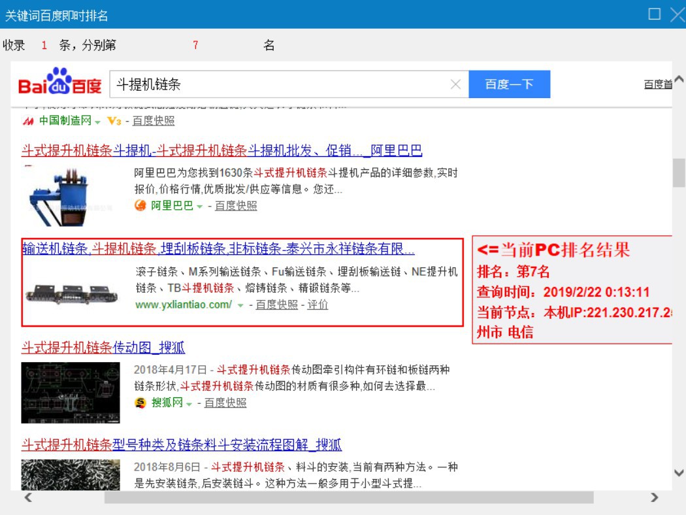
Task: Click the orange 阿里巴巴 source icon
Action: coord(140,205)
